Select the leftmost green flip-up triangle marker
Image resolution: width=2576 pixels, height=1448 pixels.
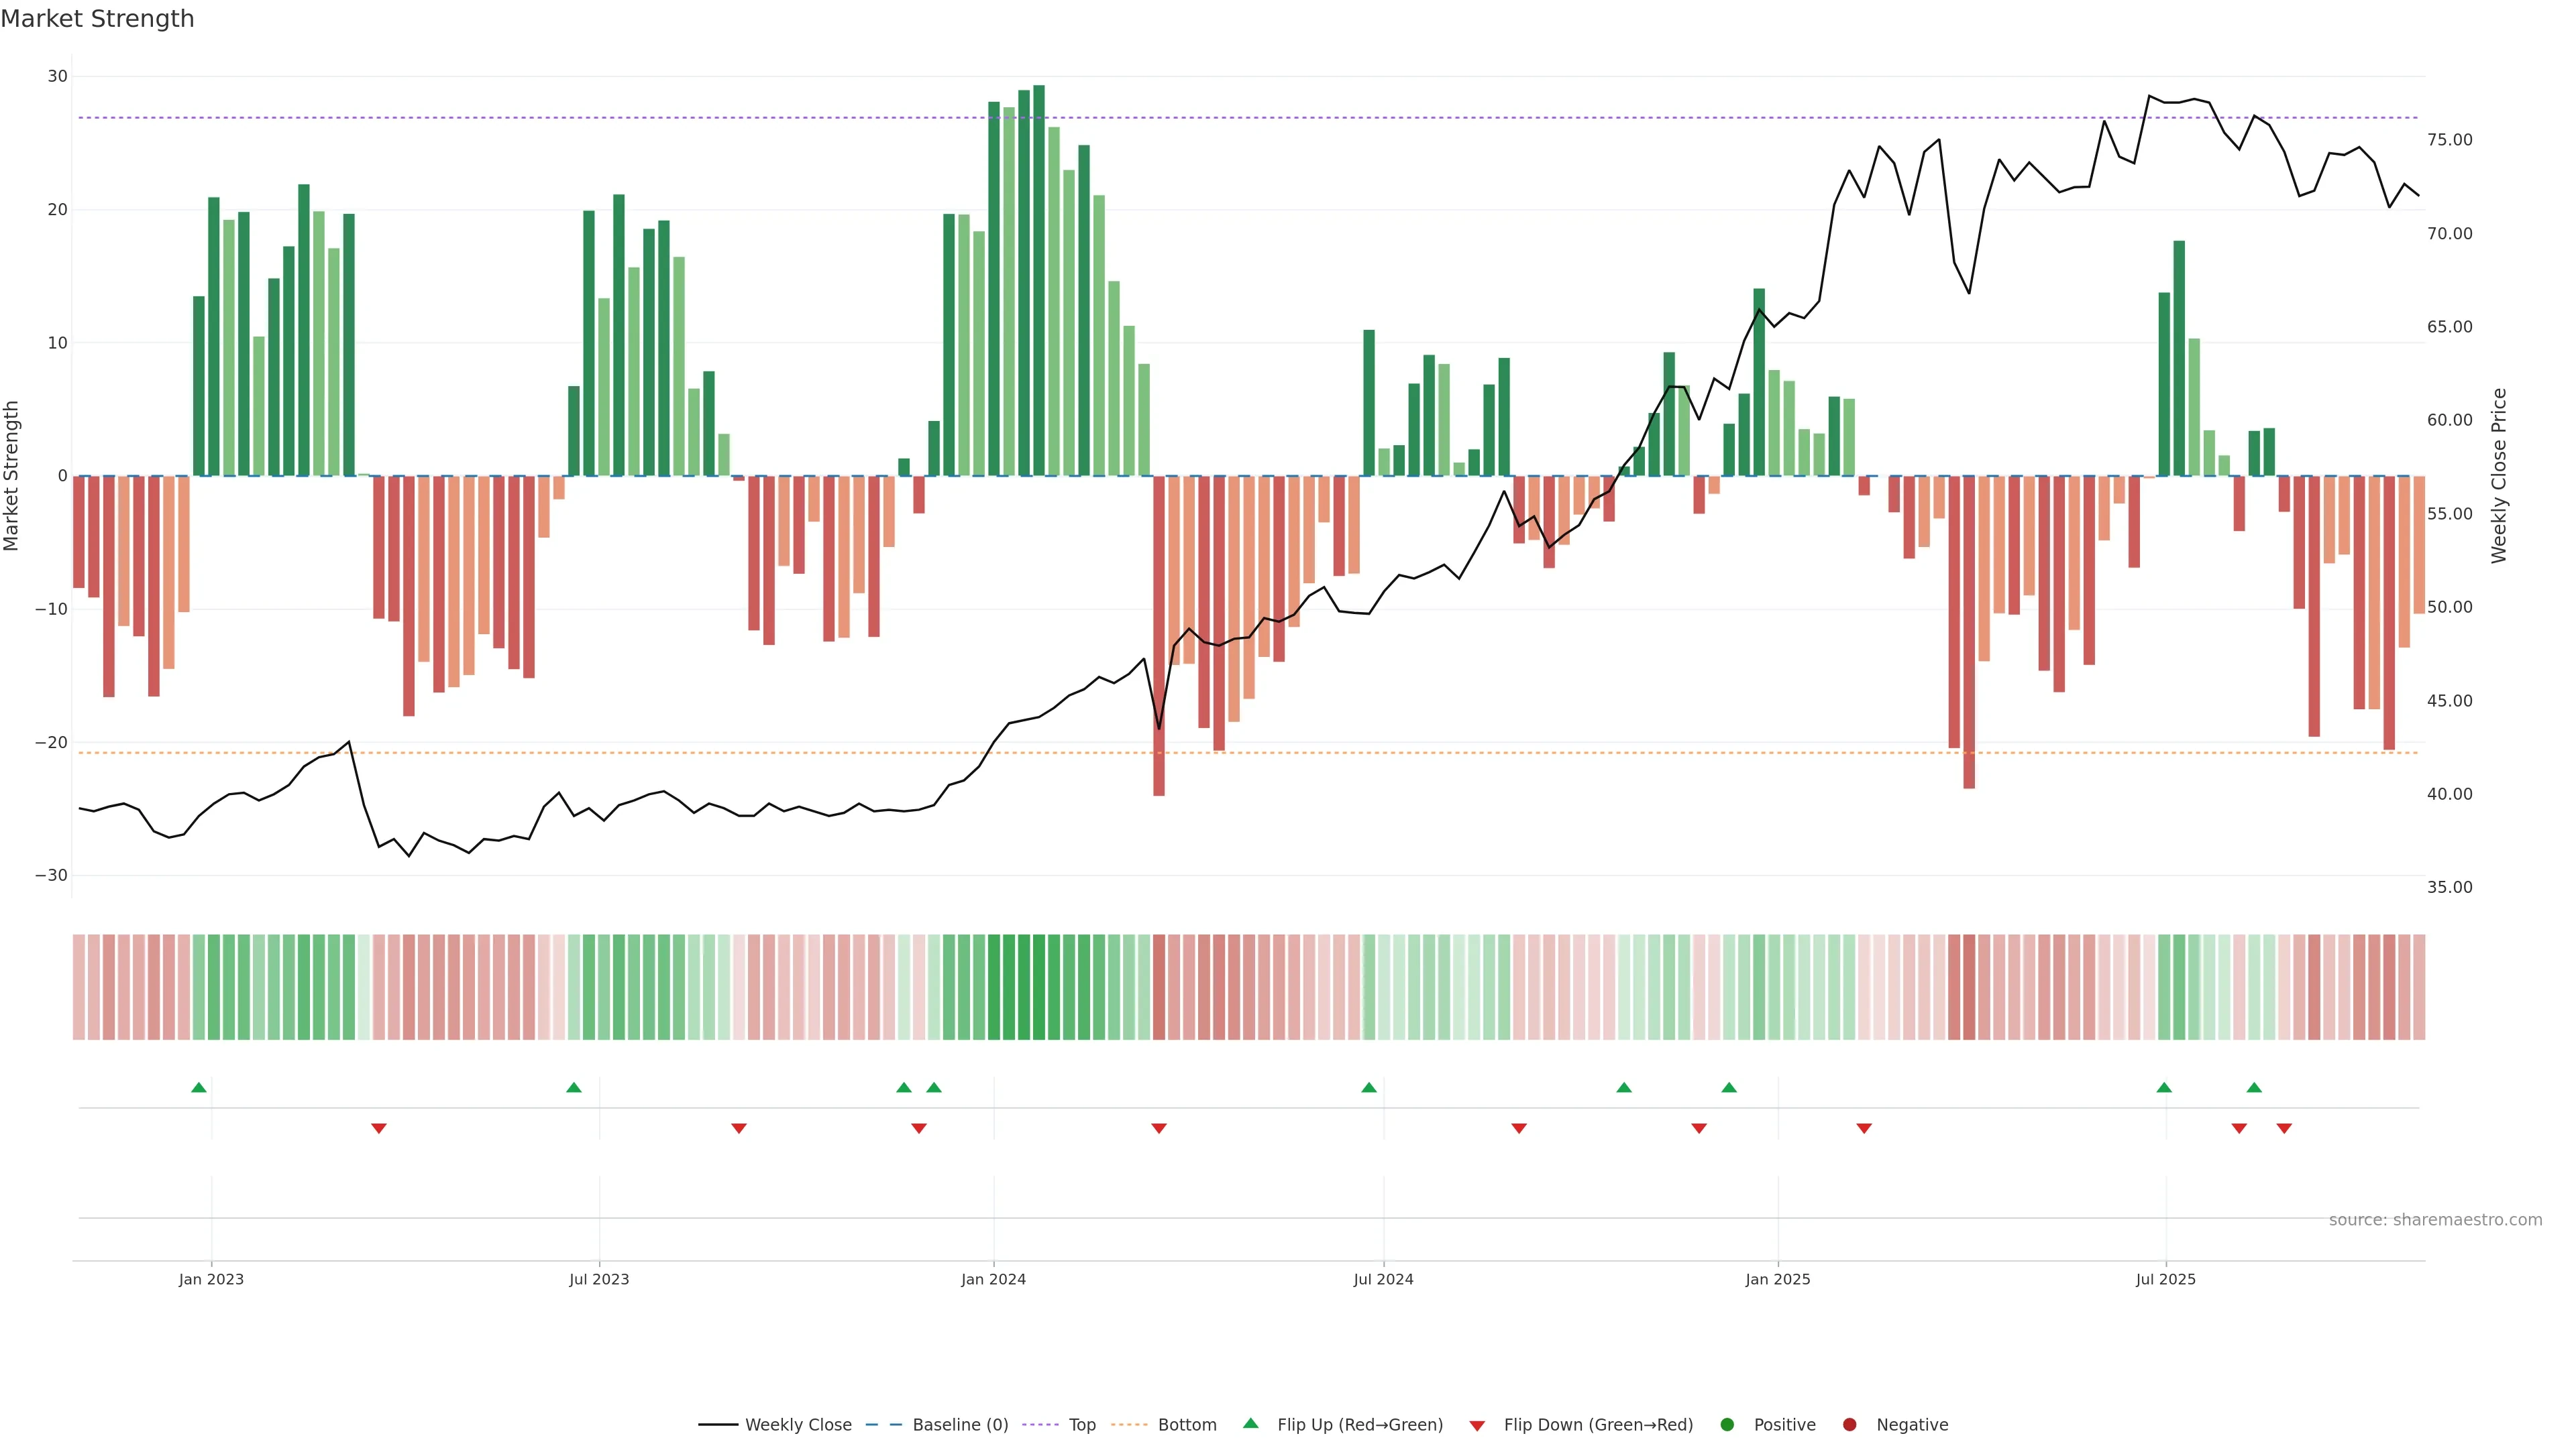click(x=199, y=1087)
